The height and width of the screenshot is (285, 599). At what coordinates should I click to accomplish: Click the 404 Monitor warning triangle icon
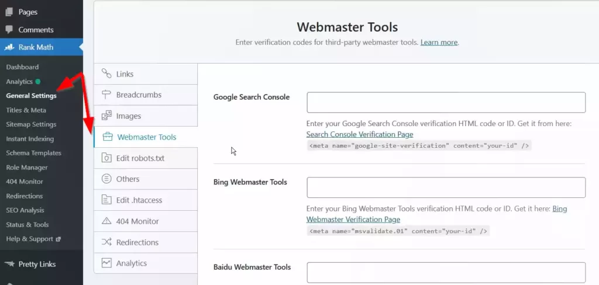[x=106, y=221]
